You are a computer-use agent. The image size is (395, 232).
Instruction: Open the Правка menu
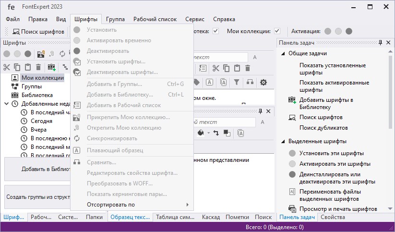pos(38,19)
